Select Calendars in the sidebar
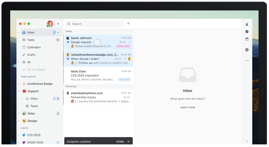269x147 pixels. [x=34, y=47]
